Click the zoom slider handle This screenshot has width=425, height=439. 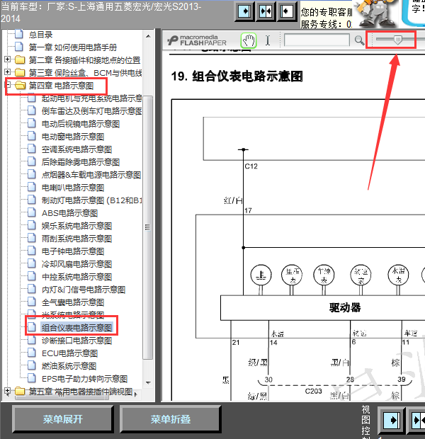click(x=397, y=40)
